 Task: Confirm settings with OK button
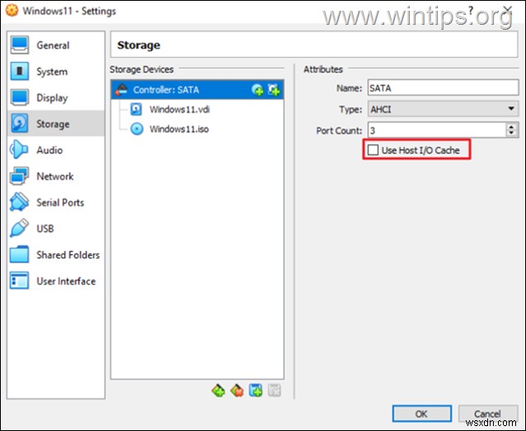point(421,414)
